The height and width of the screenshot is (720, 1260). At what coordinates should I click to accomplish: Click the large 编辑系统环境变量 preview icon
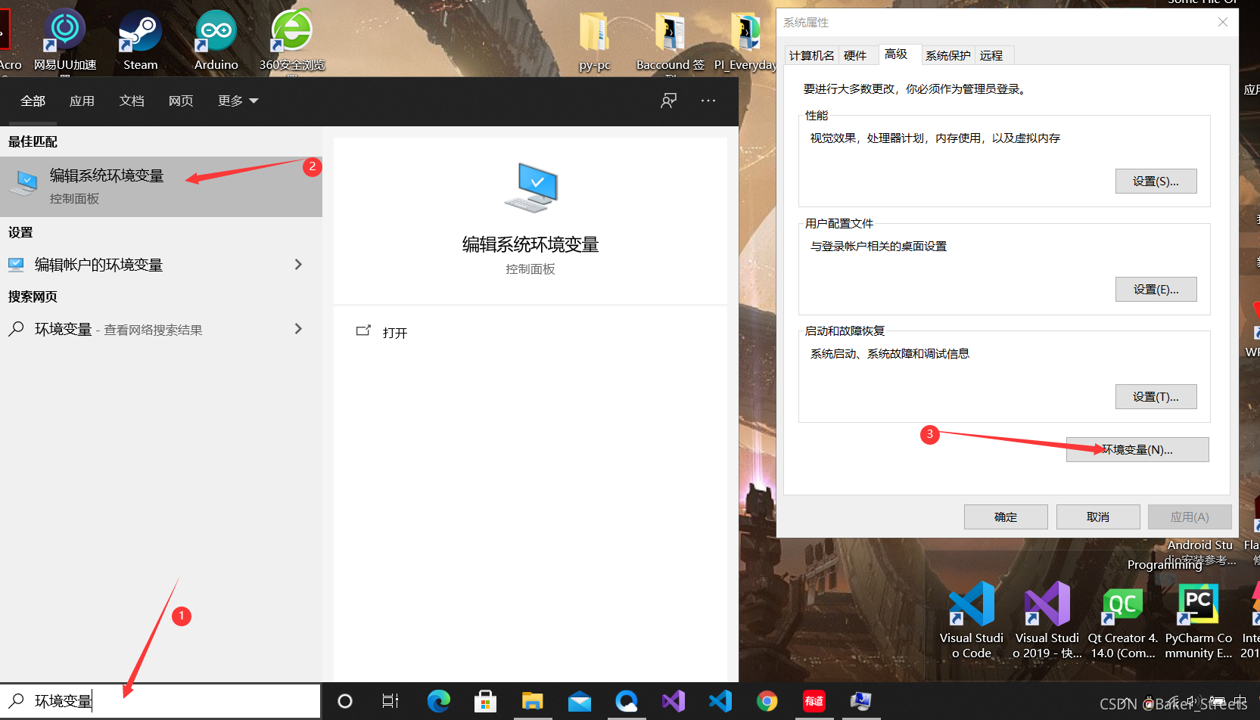[530, 187]
